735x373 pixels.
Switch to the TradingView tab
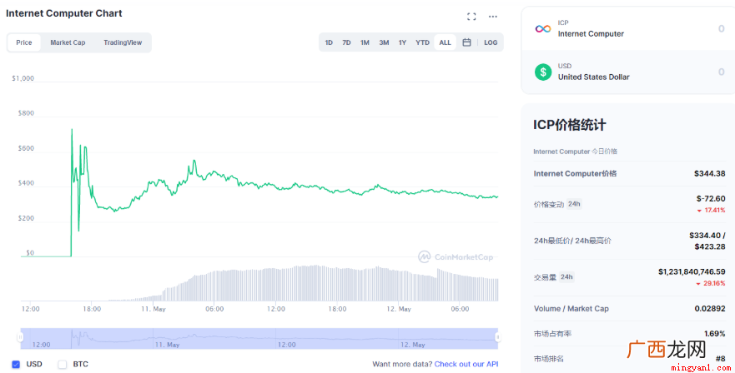click(123, 42)
